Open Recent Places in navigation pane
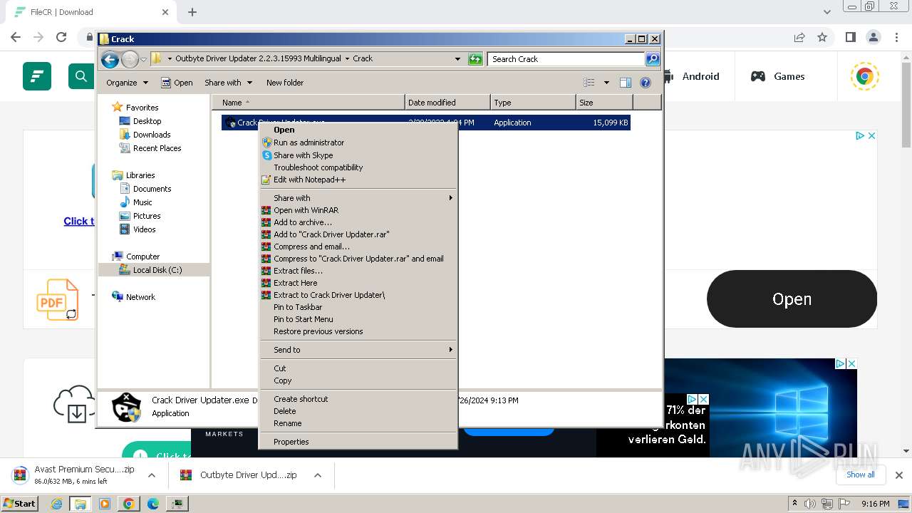912x513 pixels. [x=157, y=148]
